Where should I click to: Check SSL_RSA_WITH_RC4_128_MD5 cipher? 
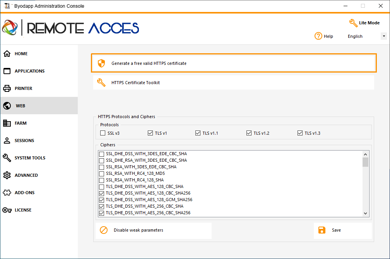pyautogui.click(x=101, y=174)
